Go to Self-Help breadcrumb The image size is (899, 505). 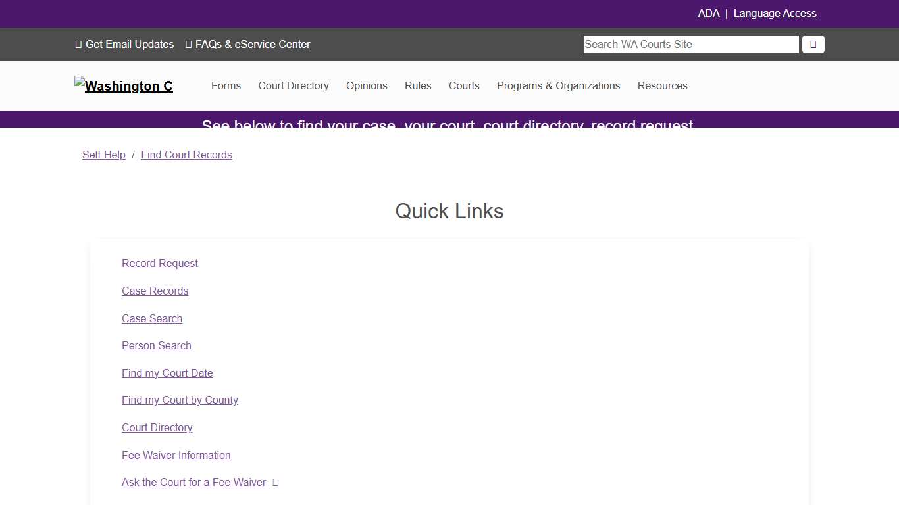[104, 155]
